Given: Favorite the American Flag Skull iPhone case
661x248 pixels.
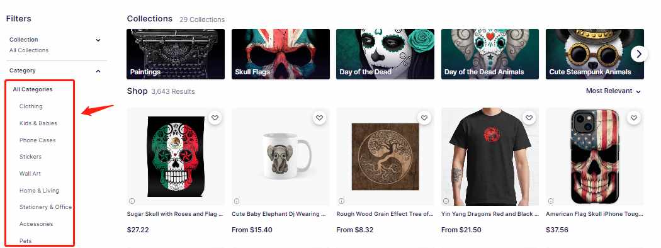Looking at the screenshot, I should coord(634,118).
